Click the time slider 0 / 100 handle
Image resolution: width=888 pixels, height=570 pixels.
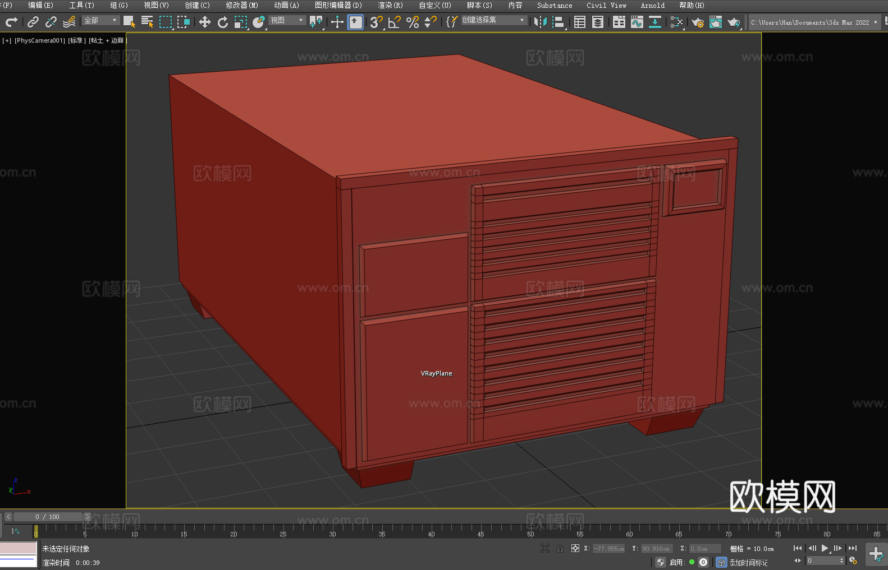(48, 517)
